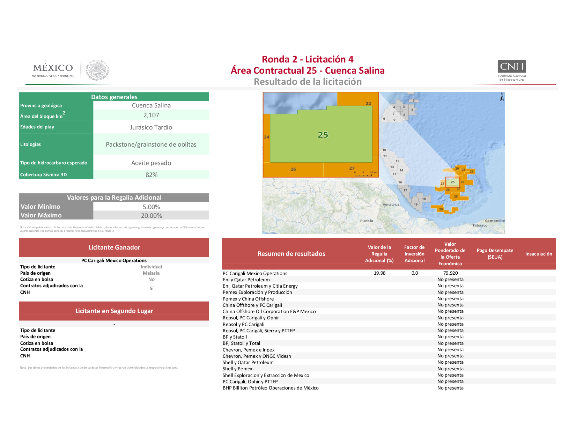Click the BHP Billiton Petróleo Operaciones de México row

pos(389,388)
